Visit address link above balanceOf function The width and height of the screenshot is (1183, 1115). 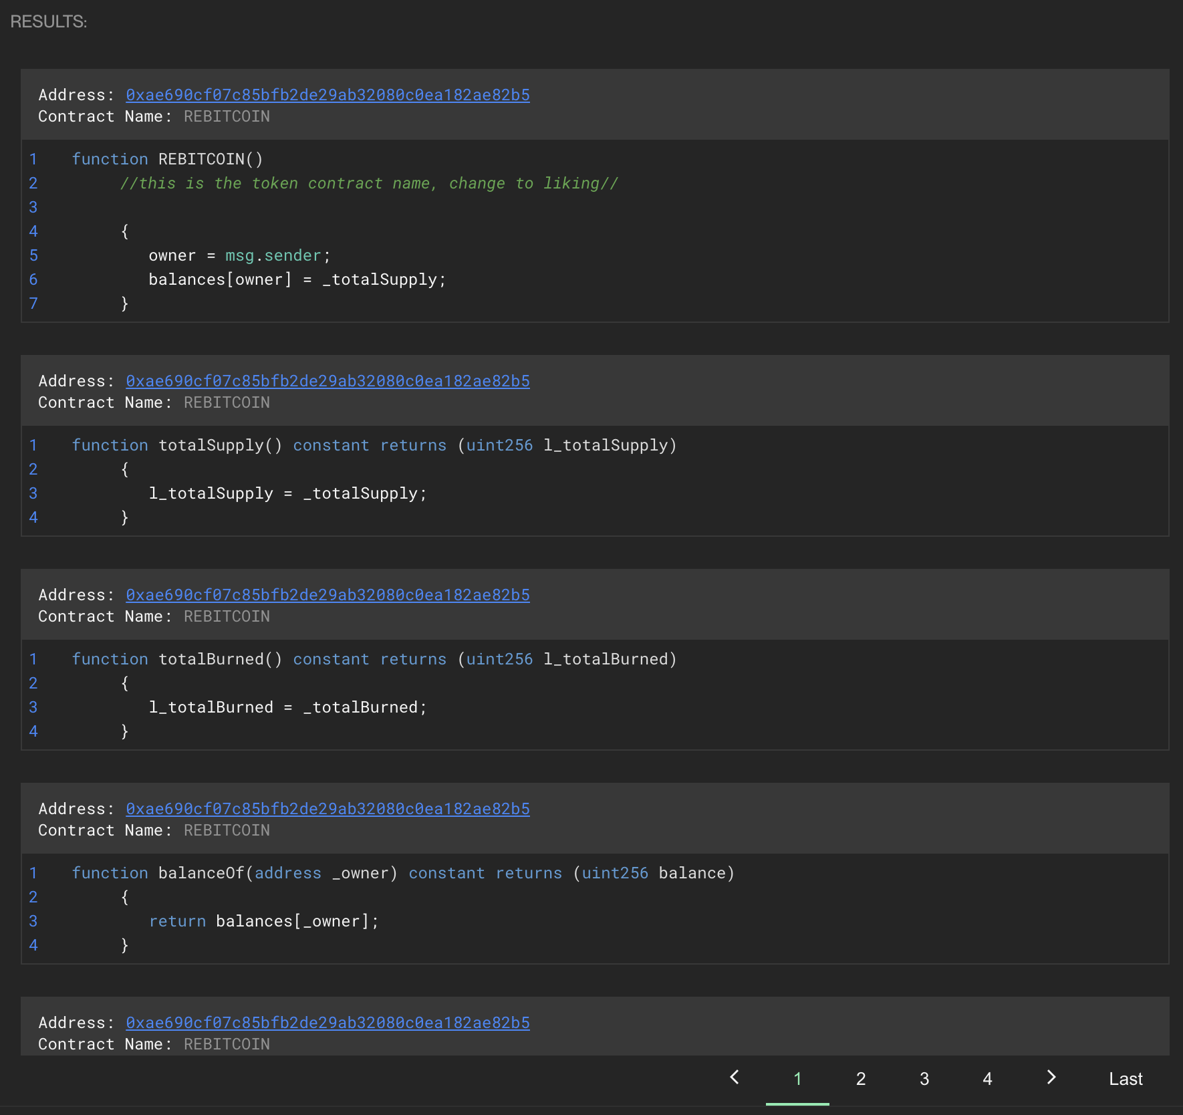click(x=327, y=809)
